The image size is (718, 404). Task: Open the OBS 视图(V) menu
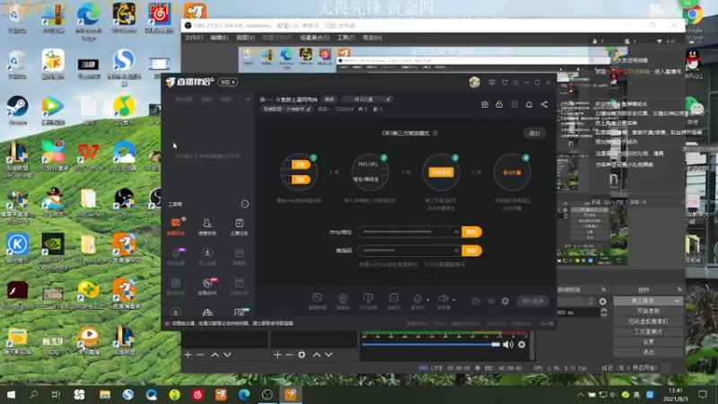tap(245, 38)
